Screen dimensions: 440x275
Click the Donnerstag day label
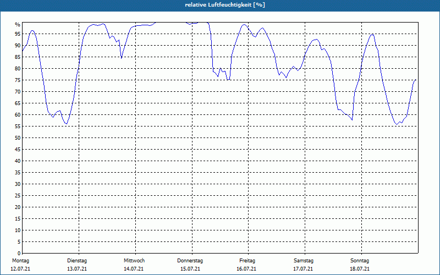click(x=190, y=261)
